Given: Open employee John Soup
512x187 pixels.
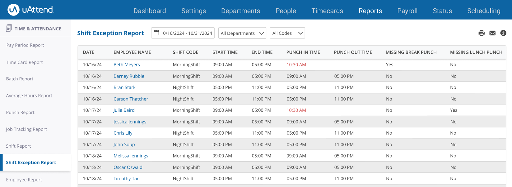Looking at the screenshot, I should pos(124,145).
